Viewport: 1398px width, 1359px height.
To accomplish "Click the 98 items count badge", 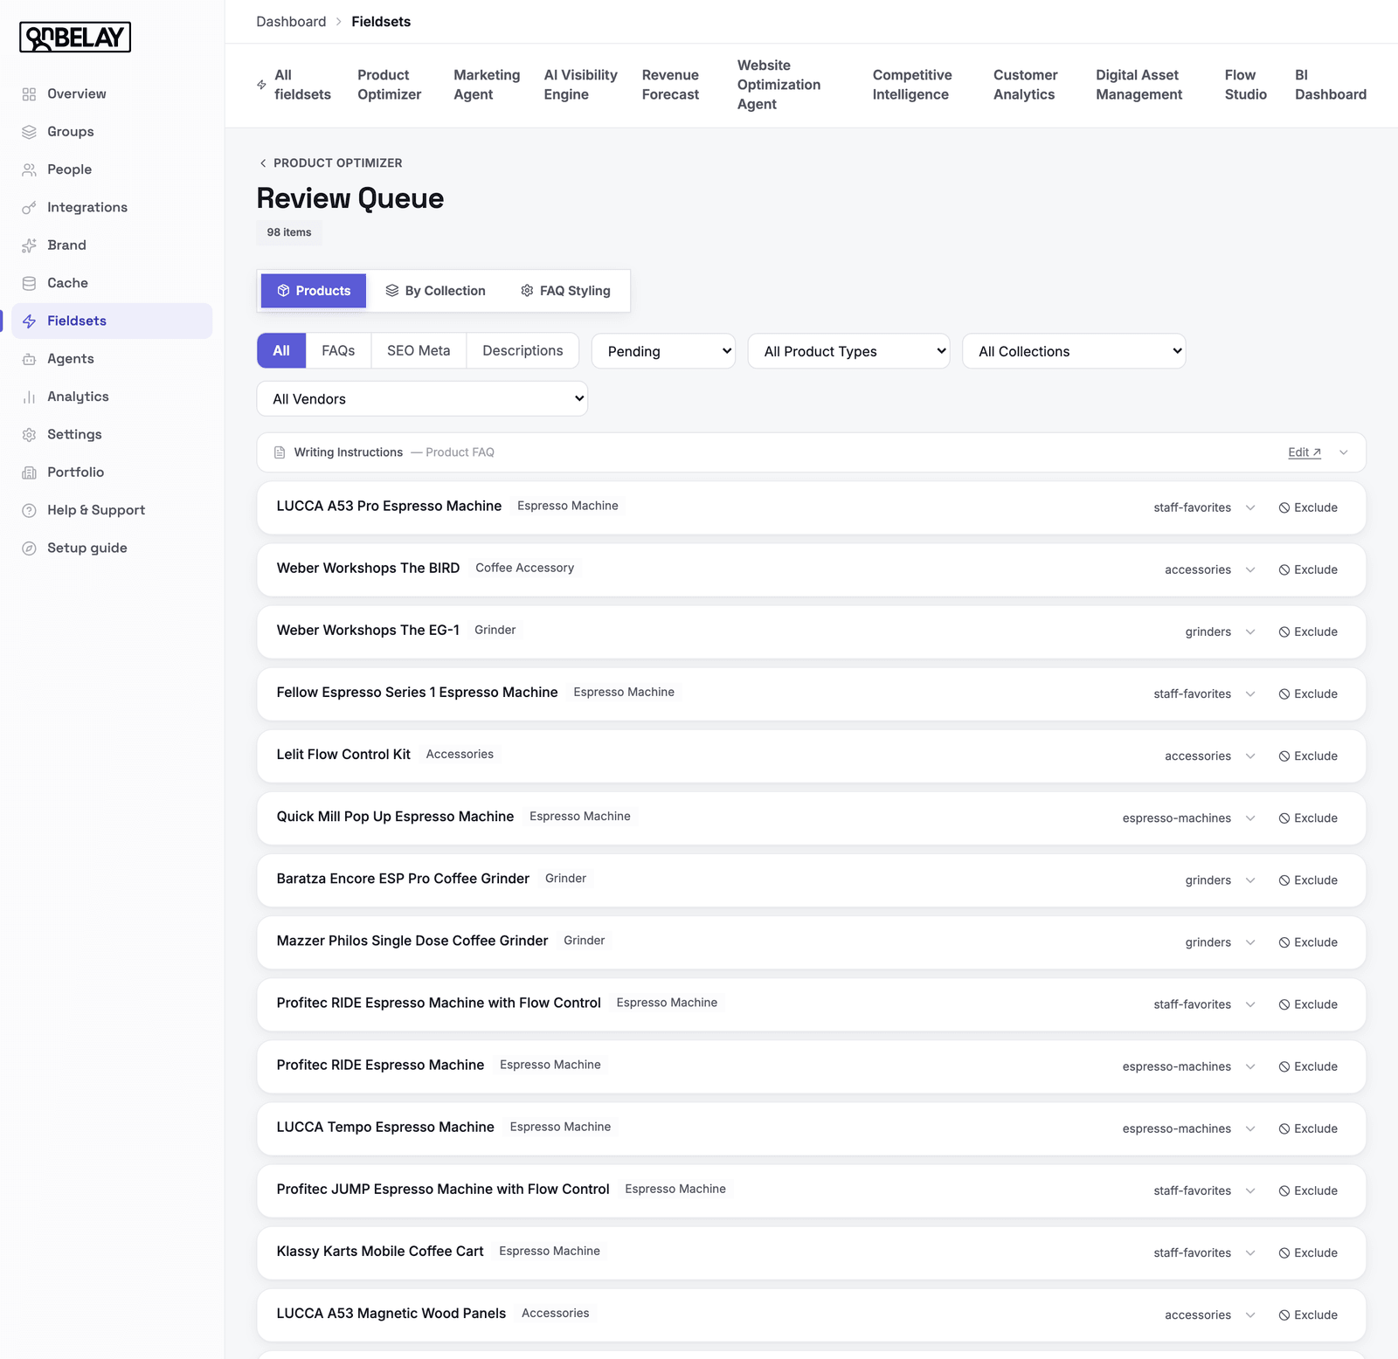I will coord(289,232).
